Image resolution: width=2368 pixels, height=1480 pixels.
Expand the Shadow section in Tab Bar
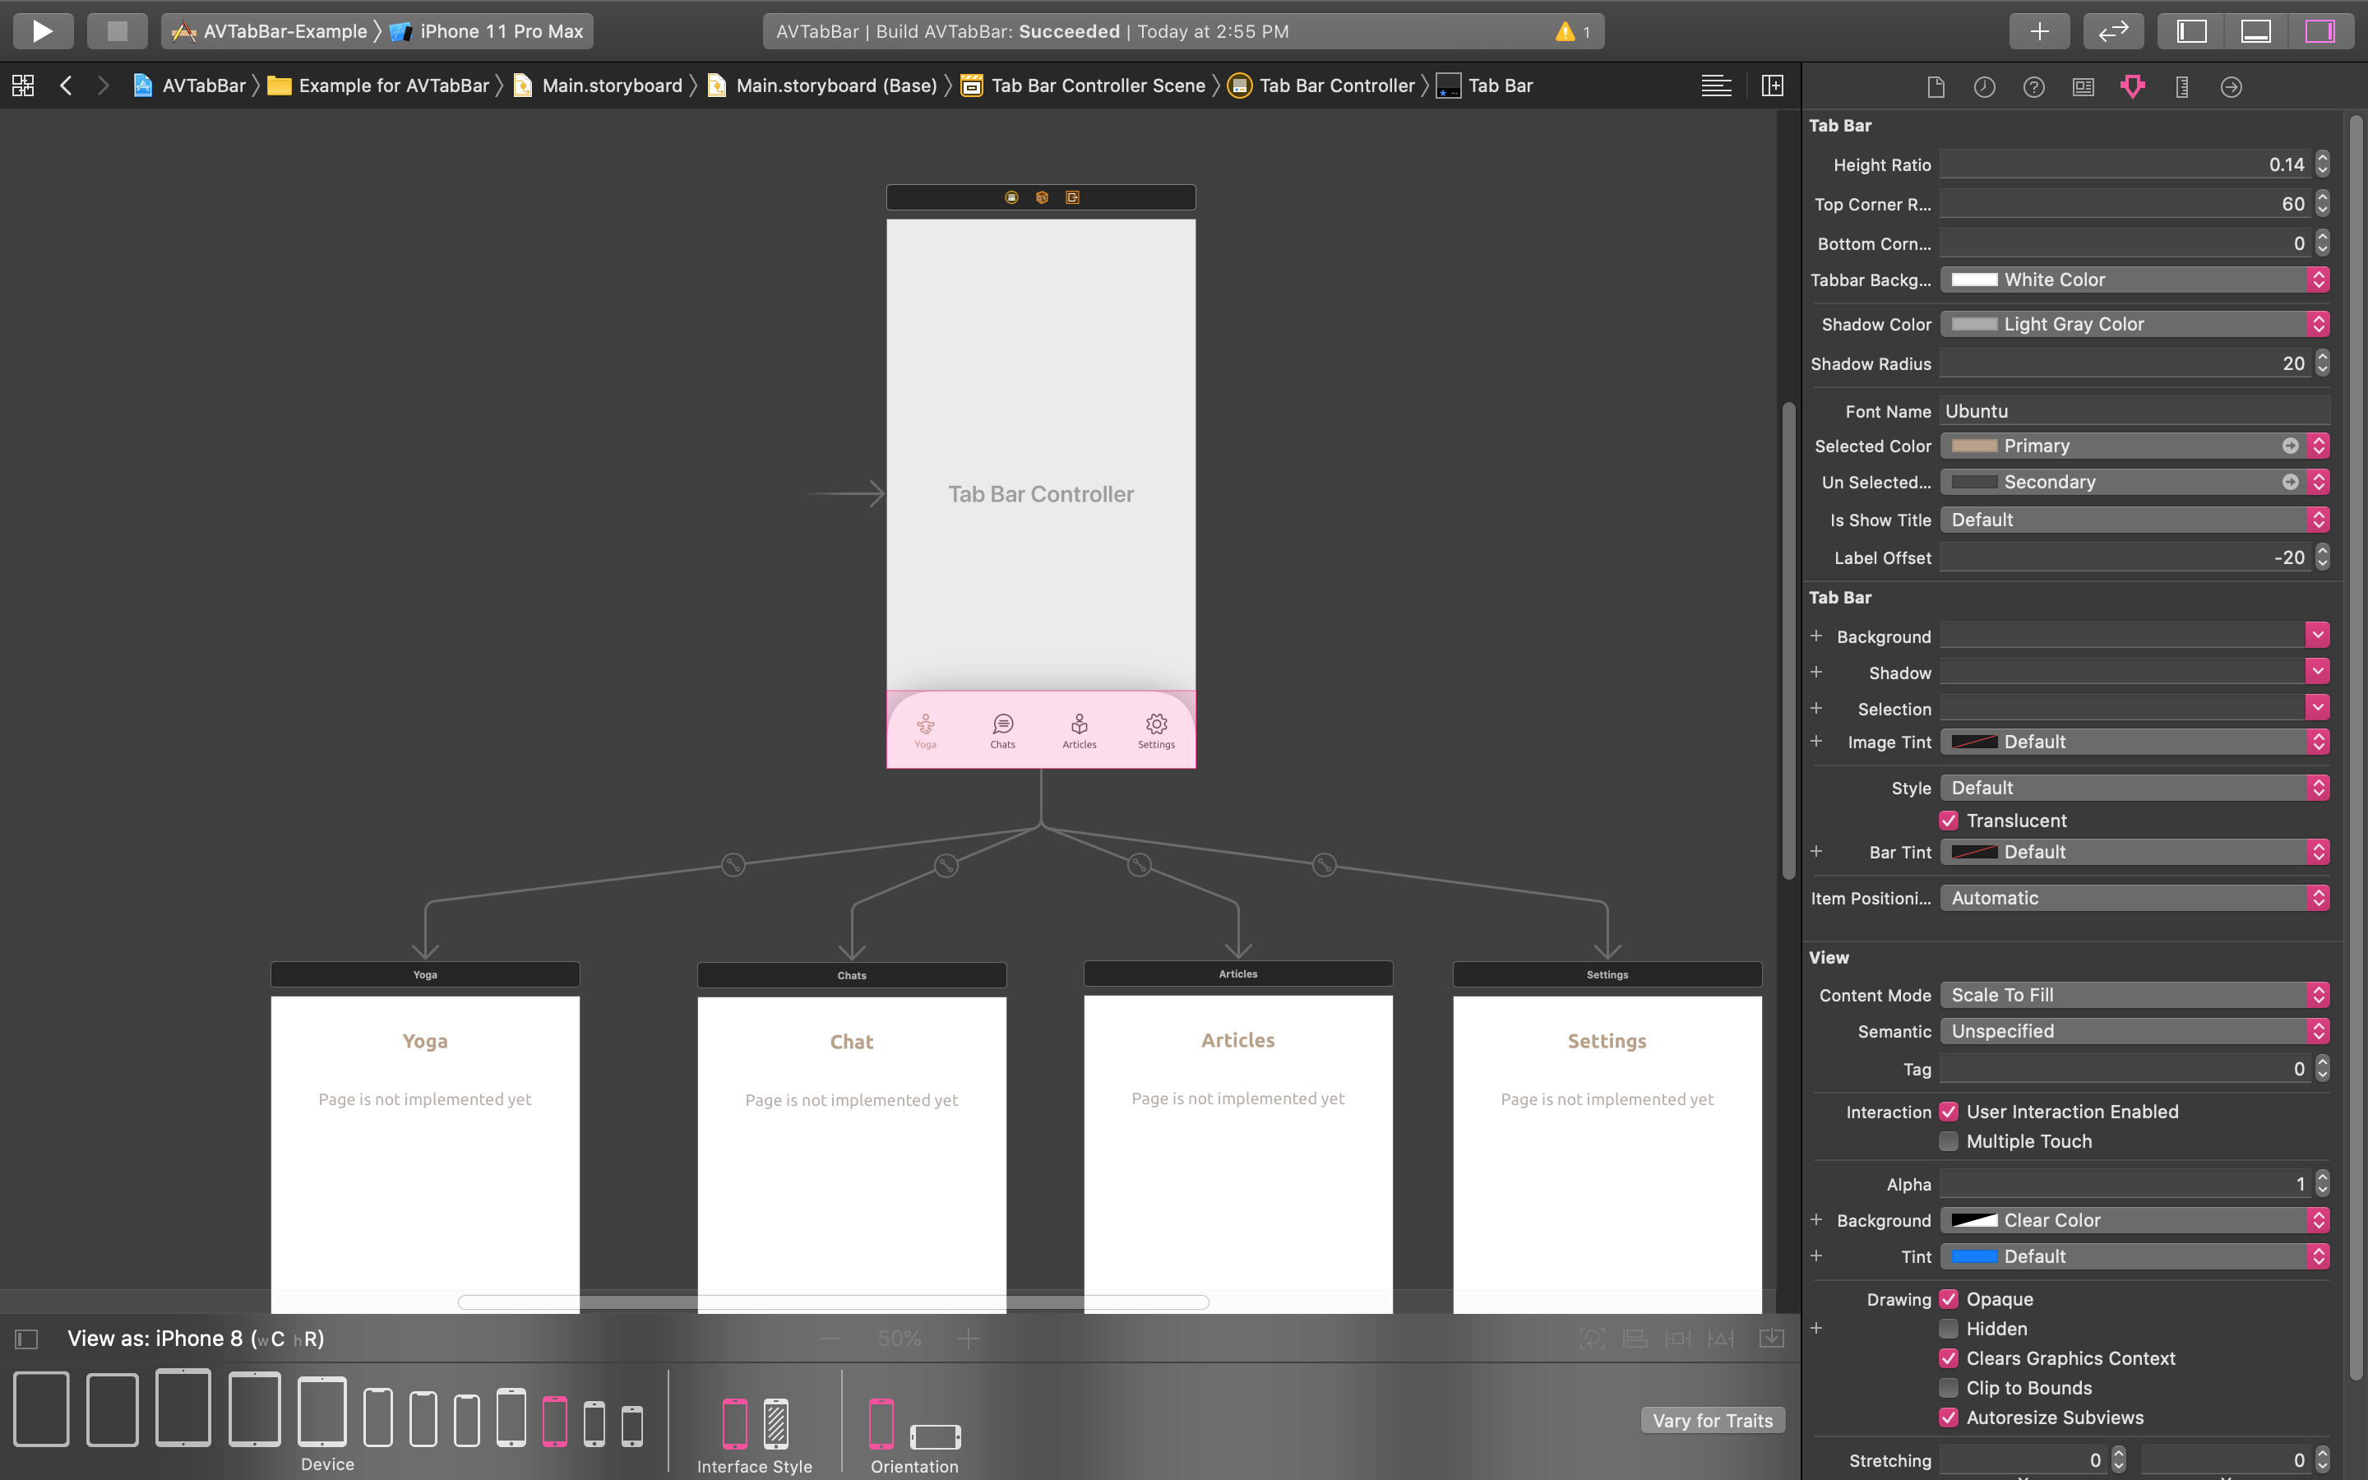click(1815, 670)
